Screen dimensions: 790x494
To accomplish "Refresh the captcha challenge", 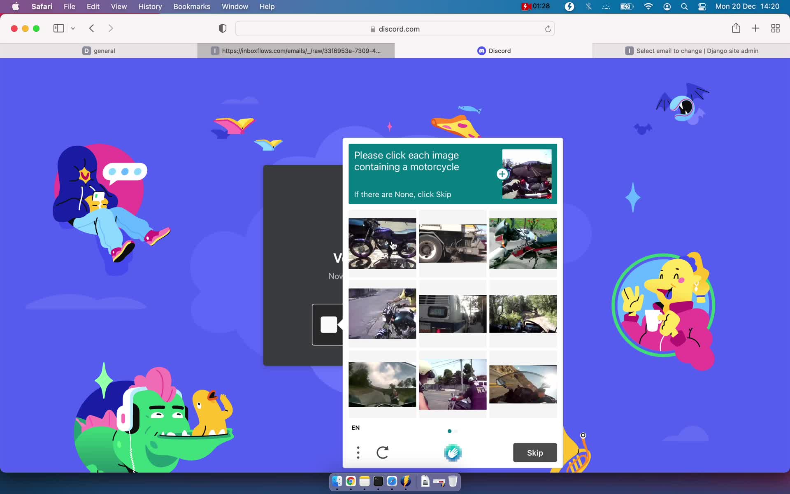I will [383, 452].
